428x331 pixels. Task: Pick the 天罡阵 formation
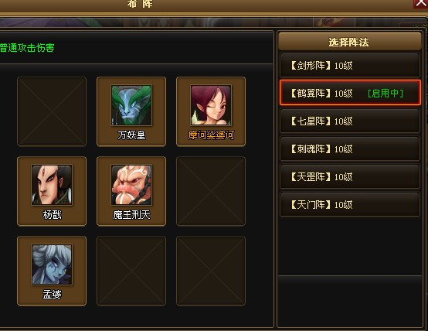coord(350,177)
